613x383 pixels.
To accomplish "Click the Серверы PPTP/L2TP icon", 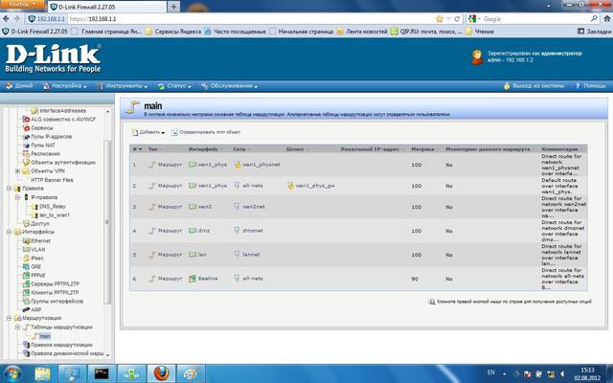I will pos(26,283).
